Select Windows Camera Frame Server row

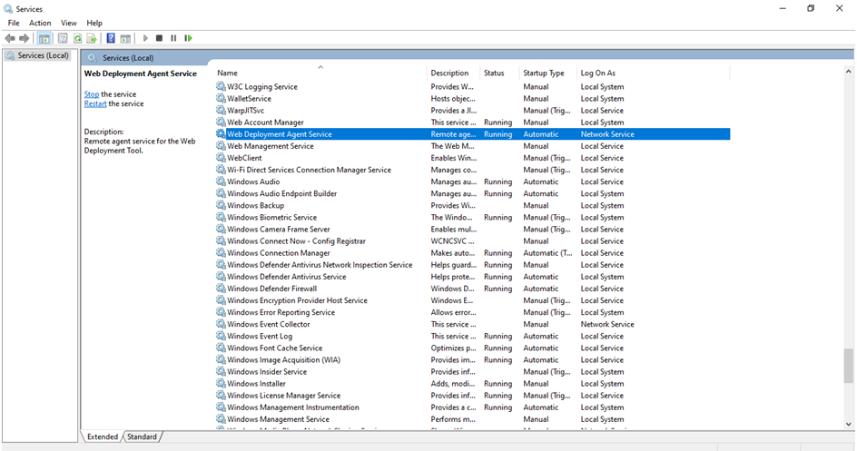472,230
